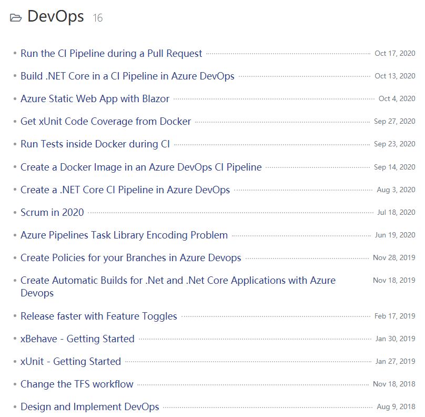Image resolution: width=425 pixels, height=417 pixels.
Task: Open 'Release faster with Feature Toggles'
Action: 99,316
